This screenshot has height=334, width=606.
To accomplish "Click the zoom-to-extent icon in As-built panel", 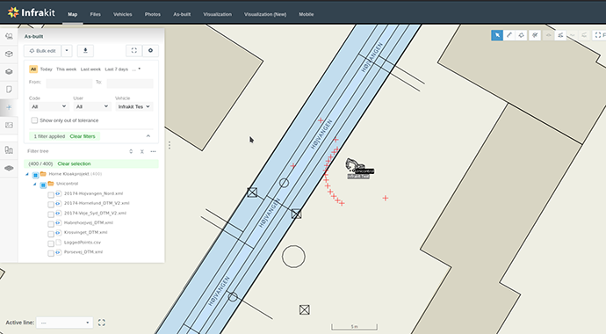I will point(134,51).
